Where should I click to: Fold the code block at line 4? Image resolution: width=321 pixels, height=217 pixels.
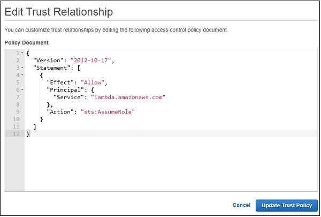(x=22, y=75)
